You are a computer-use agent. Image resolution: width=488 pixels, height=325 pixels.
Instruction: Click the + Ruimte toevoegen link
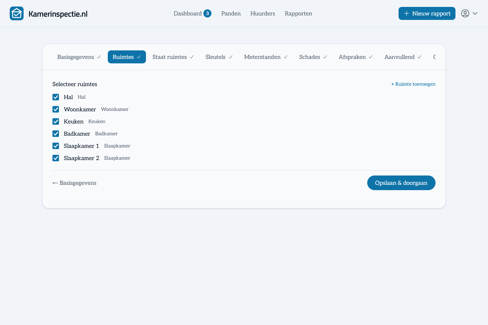[x=413, y=84]
